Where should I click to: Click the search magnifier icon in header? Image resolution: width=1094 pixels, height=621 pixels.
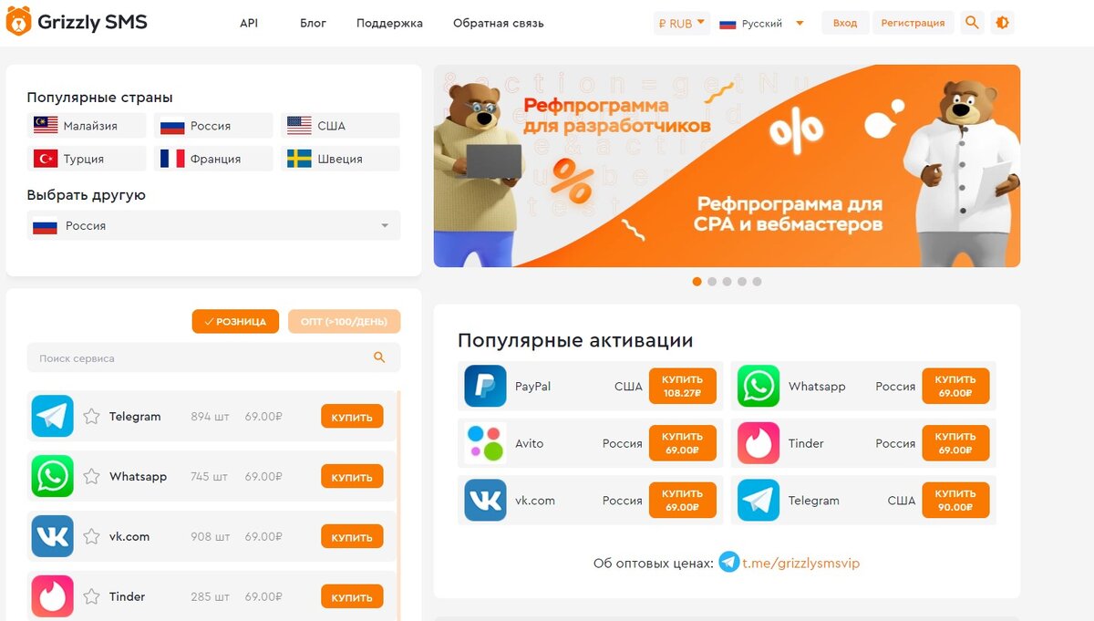point(972,23)
